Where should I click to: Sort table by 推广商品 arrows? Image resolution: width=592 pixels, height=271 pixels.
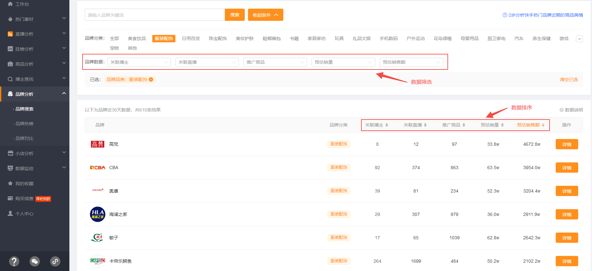(x=464, y=125)
